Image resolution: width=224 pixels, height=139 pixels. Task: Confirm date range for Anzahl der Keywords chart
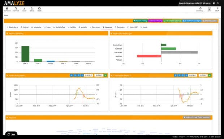point(105,75)
